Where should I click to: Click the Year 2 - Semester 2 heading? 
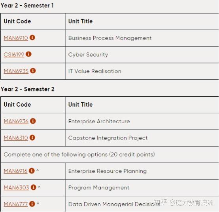(28, 89)
